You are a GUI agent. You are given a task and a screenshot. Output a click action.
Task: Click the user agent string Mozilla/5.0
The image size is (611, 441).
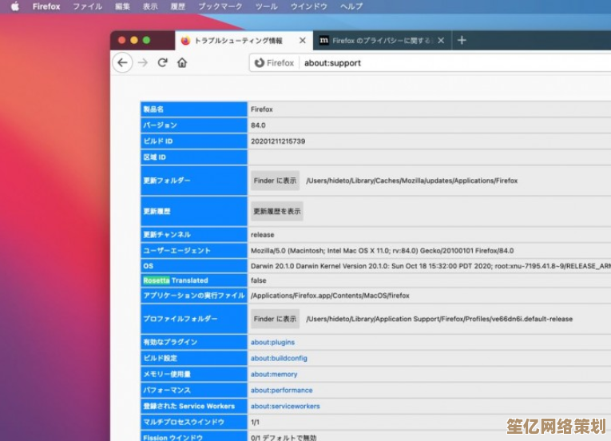[383, 250]
